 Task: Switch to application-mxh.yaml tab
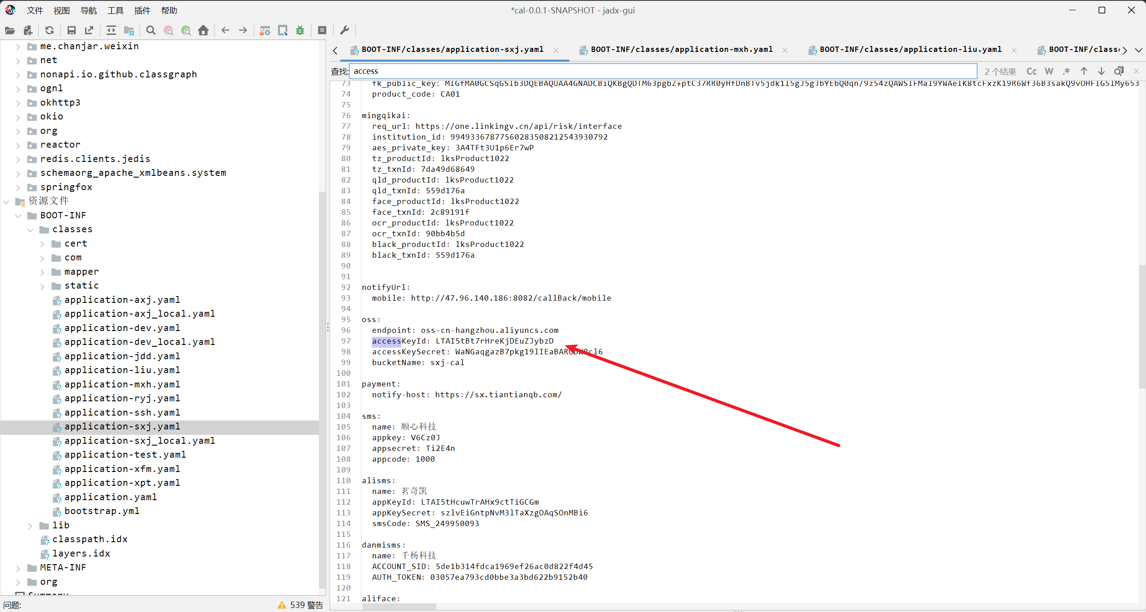coord(681,50)
